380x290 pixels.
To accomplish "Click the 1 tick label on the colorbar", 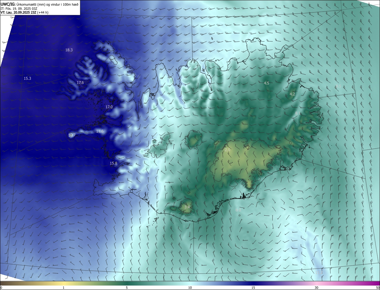I will pyautogui.click(x=64, y=288).
